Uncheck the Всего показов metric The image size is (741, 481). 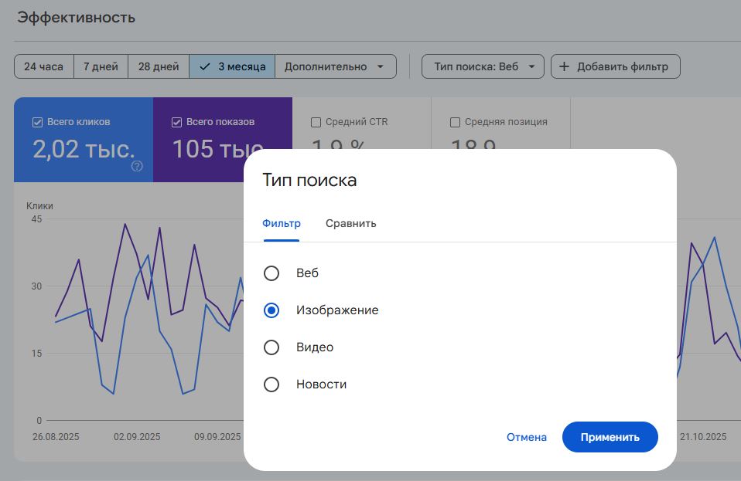click(175, 122)
